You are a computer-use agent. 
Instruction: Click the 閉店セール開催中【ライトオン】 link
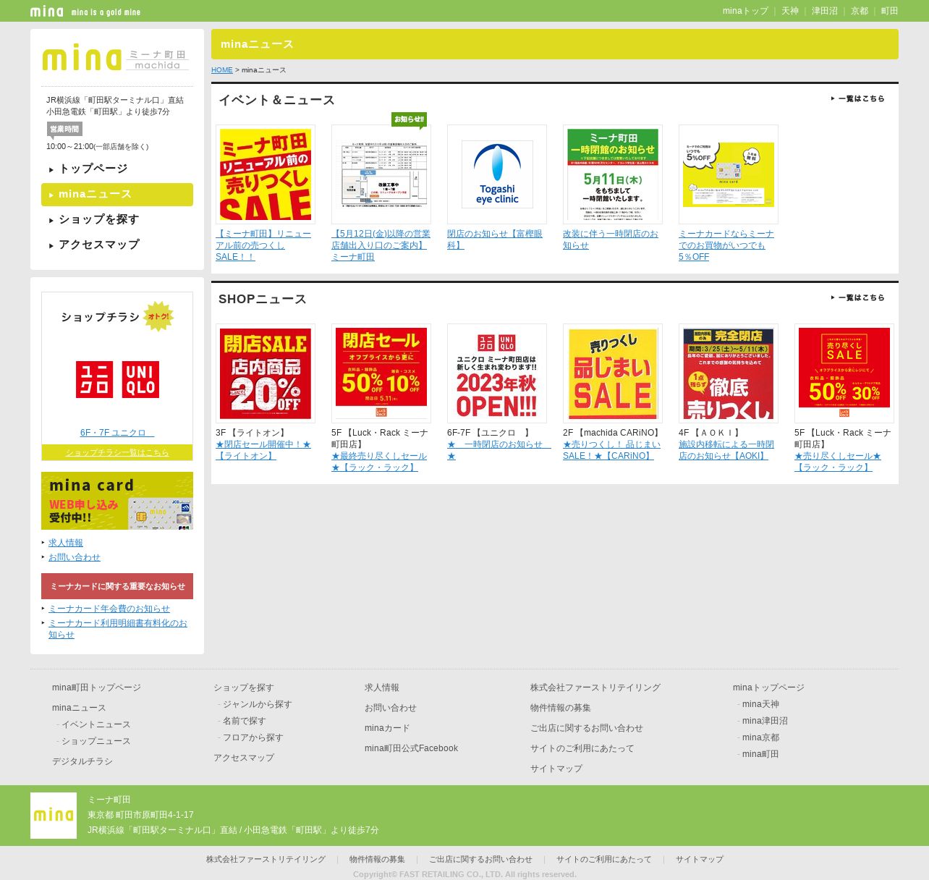click(263, 450)
